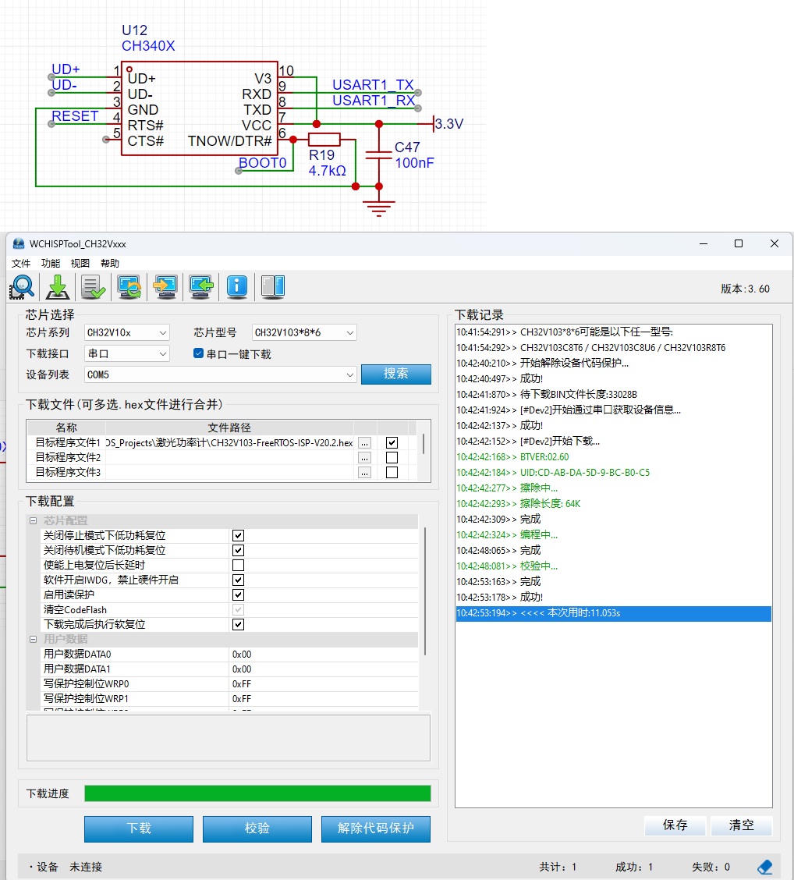794x880 pixels.
Task: Toggle the 串口一键下载 checkbox
Action: coord(199,353)
